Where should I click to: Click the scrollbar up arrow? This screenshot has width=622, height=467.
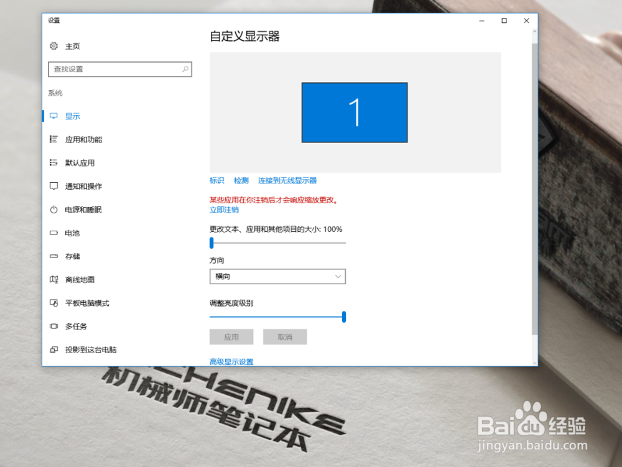[x=535, y=31]
